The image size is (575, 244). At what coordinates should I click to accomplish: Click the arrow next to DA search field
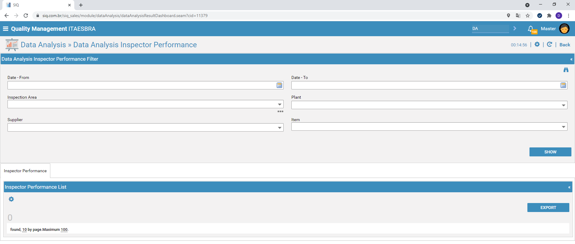tap(515, 28)
